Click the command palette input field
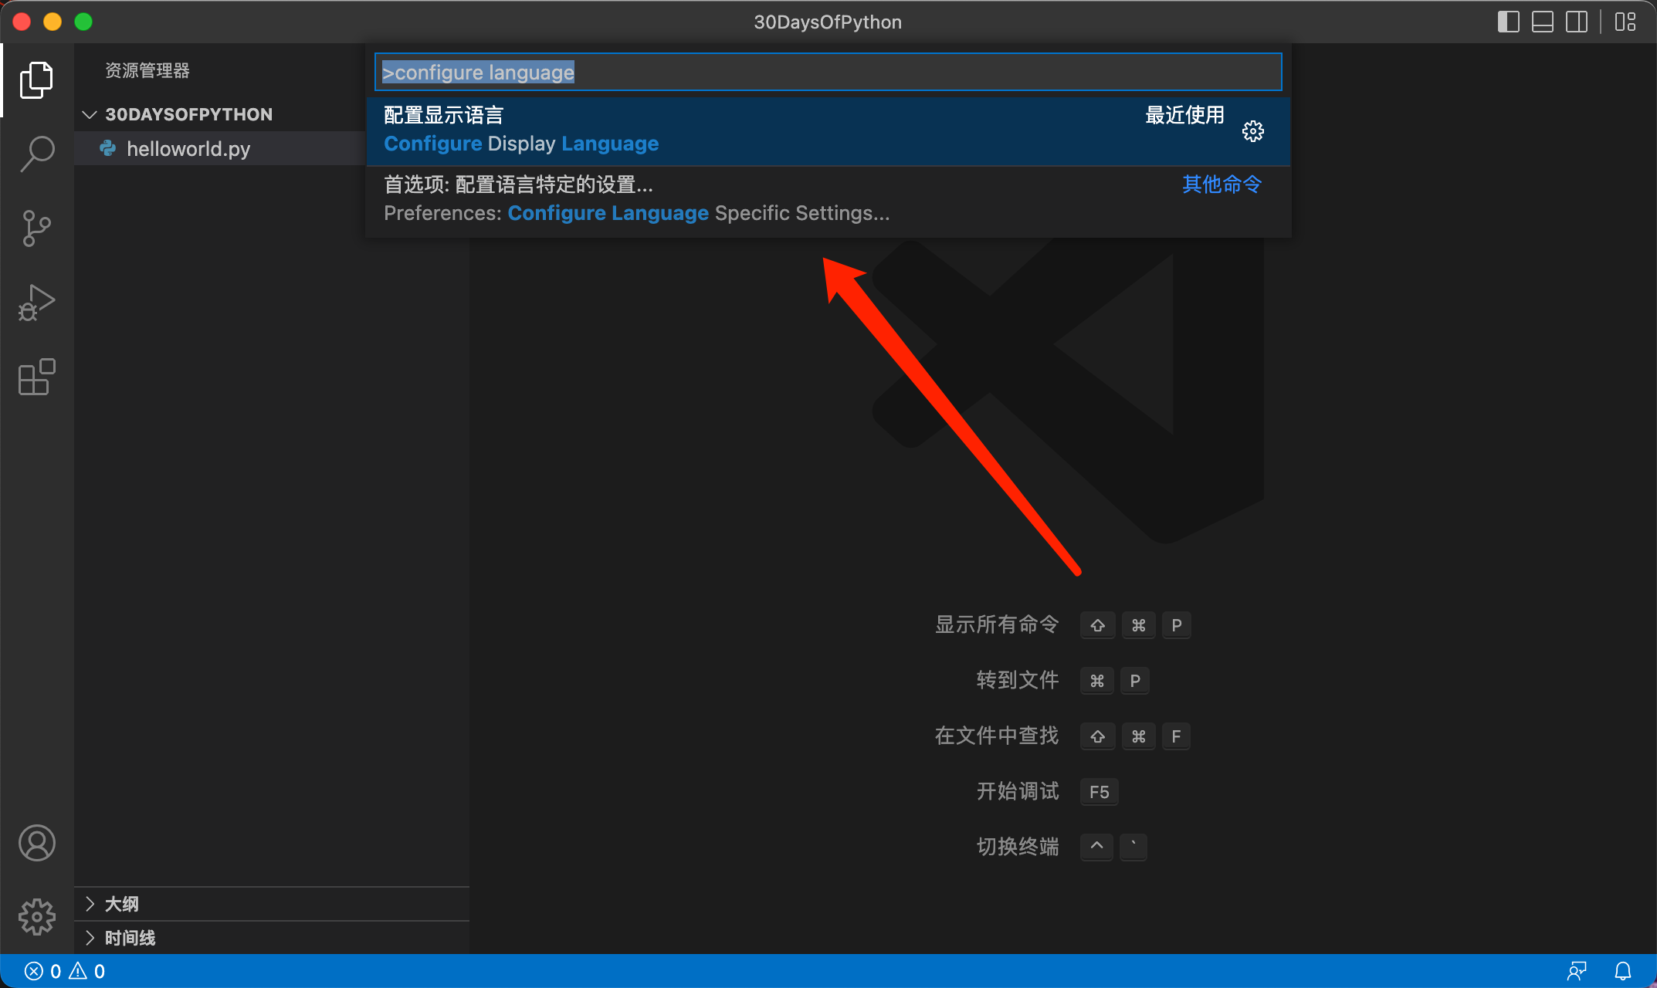The width and height of the screenshot is (1657, 988). point(828,72)
